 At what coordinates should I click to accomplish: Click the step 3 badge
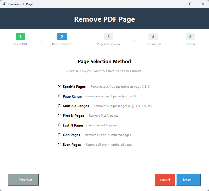109,37
